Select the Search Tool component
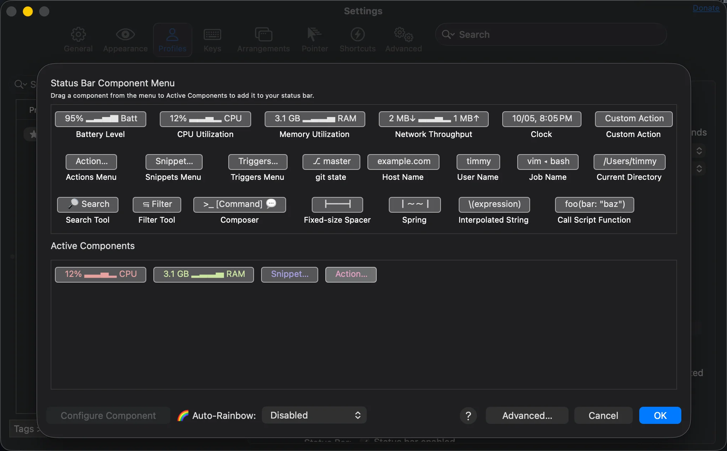 (x=88, y=204)
